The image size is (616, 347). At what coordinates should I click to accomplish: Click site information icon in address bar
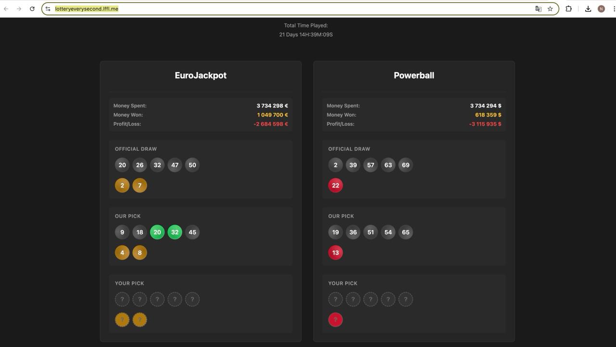click(x=48, y=9)
